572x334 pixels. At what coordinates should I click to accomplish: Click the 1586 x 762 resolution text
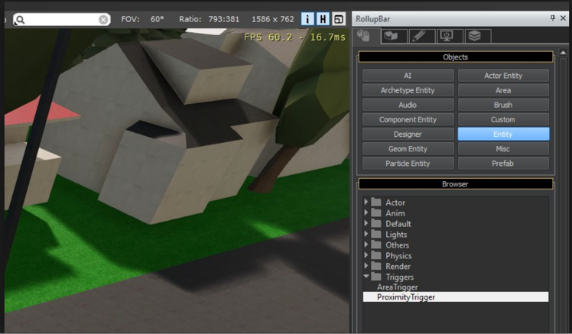(272, 19)
